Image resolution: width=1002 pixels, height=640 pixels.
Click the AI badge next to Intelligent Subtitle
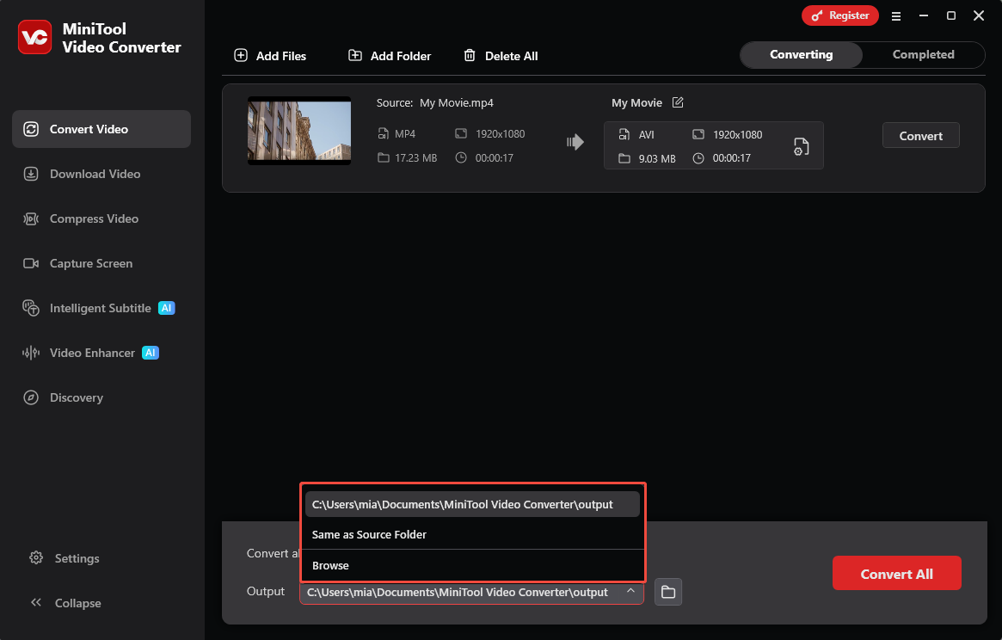(166, 308)
